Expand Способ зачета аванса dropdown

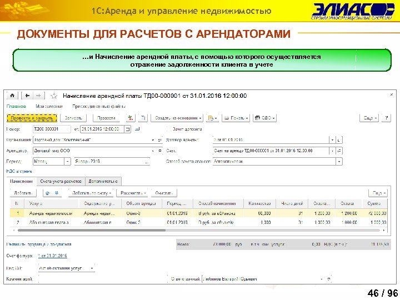[x=339, y=162]
